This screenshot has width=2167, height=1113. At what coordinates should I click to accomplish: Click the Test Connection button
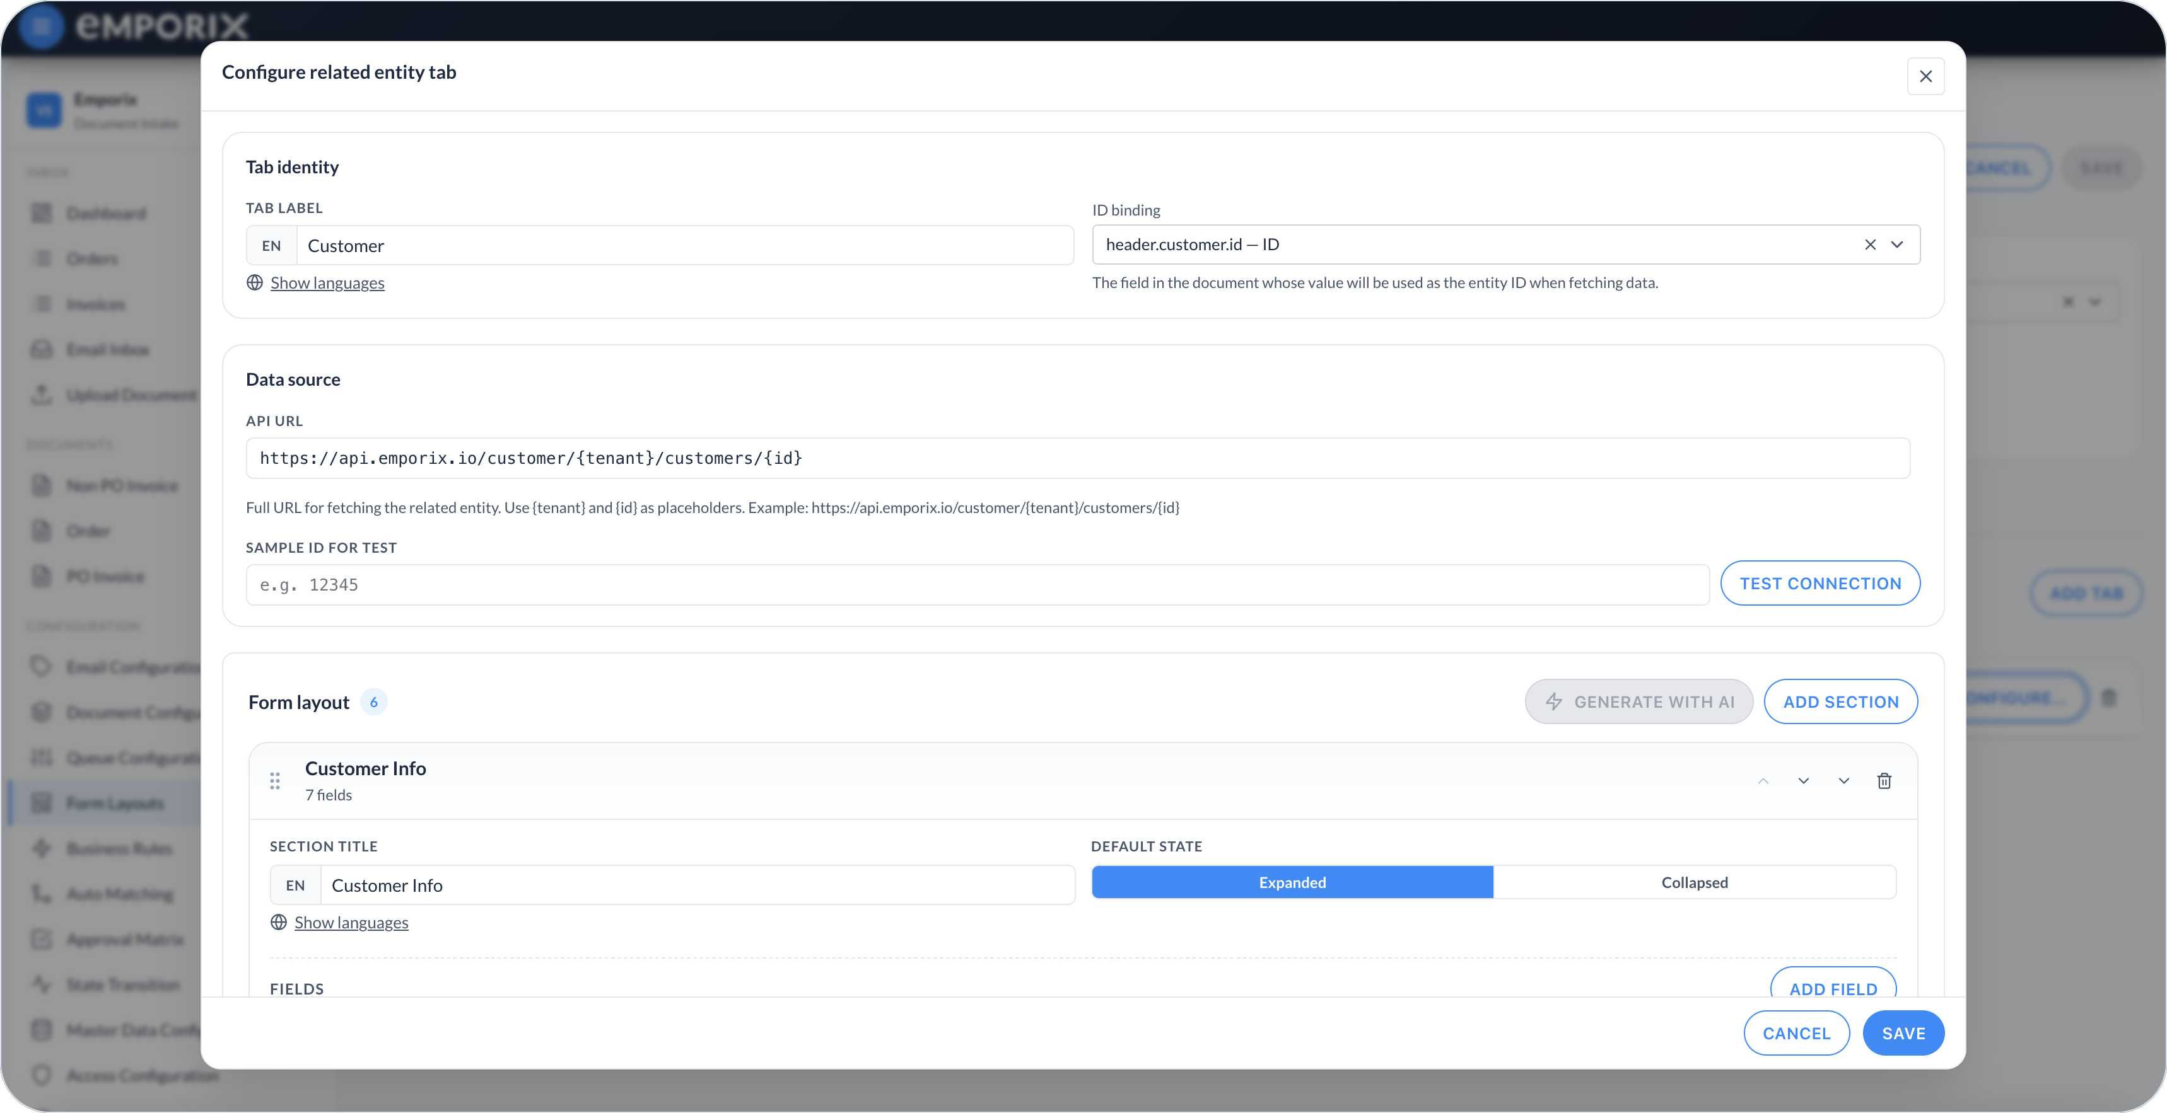[x=1819, y=584]
